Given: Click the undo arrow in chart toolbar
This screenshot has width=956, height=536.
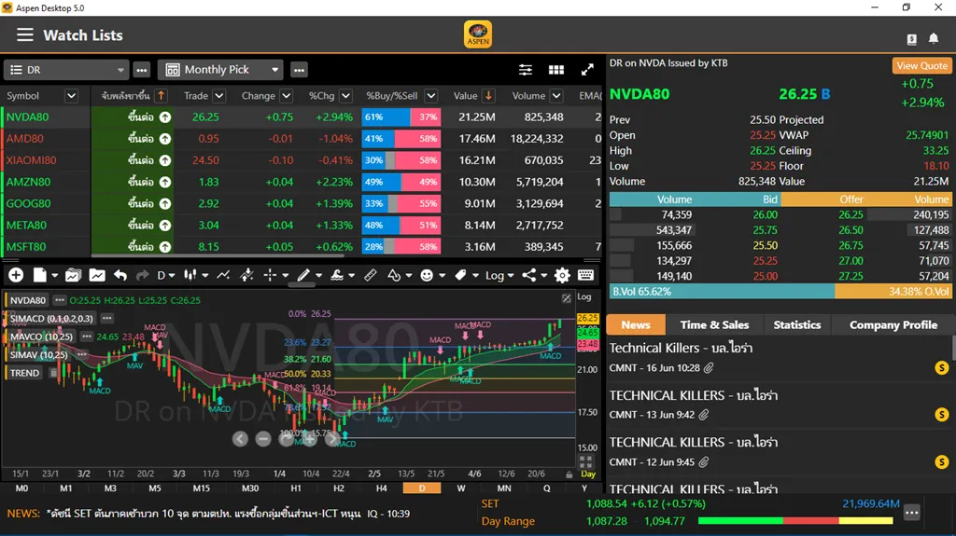Looking at the screenshot, I should tap(120, 275).
